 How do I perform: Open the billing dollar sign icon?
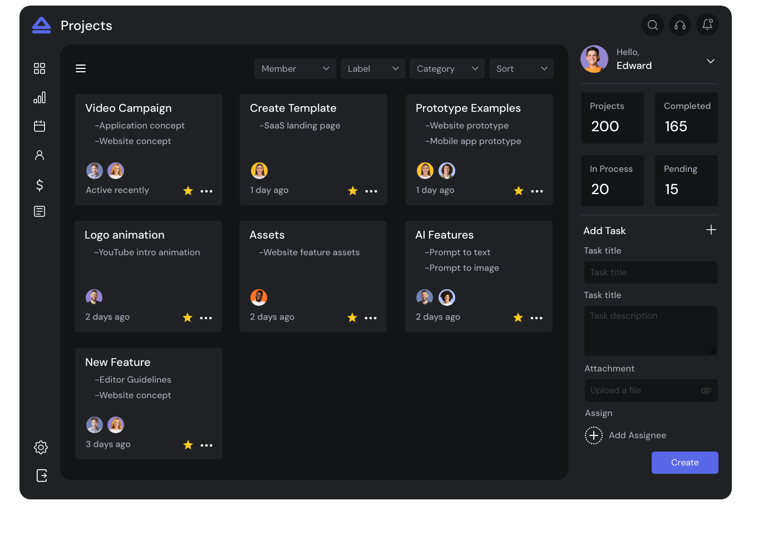[x=40, y=185]
